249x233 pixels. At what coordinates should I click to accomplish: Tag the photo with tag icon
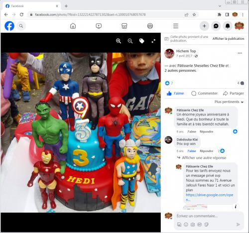[x=141, y=41]
